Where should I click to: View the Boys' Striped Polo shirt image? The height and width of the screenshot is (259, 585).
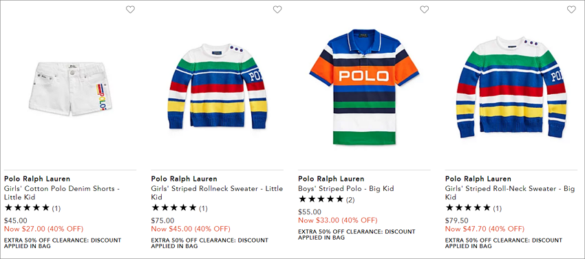tap(364, 87)
